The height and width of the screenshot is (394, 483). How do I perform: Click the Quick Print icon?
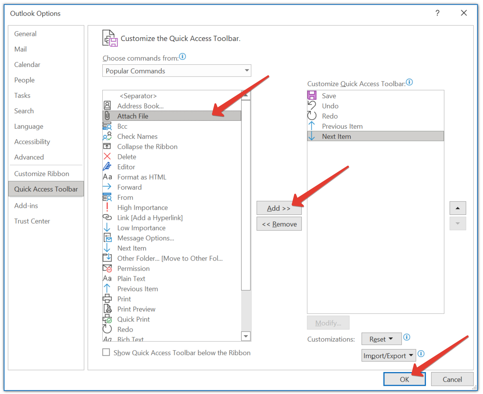[x=107, y=319]
